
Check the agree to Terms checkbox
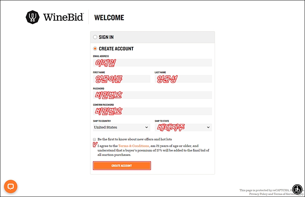pos(95,145)
